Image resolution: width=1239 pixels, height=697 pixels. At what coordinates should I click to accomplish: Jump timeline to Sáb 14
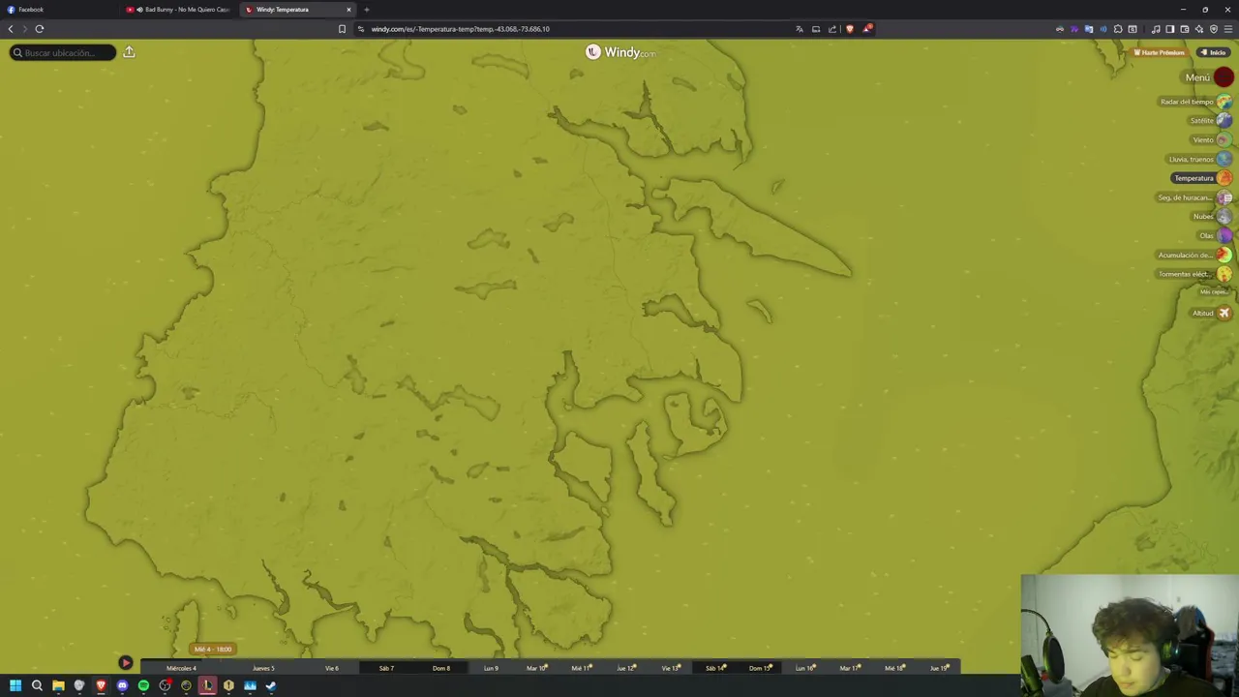click(715, 668)
